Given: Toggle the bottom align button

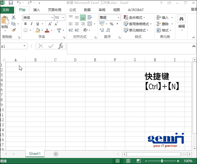Looking at the screenshot, I should (83, 18).
